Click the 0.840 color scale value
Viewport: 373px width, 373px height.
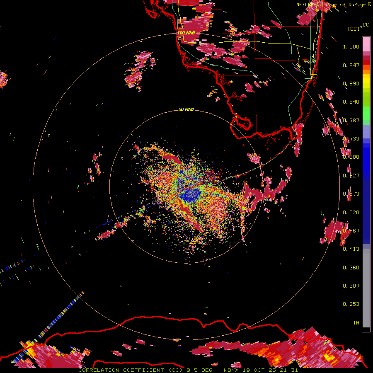[x=351, y=102]
